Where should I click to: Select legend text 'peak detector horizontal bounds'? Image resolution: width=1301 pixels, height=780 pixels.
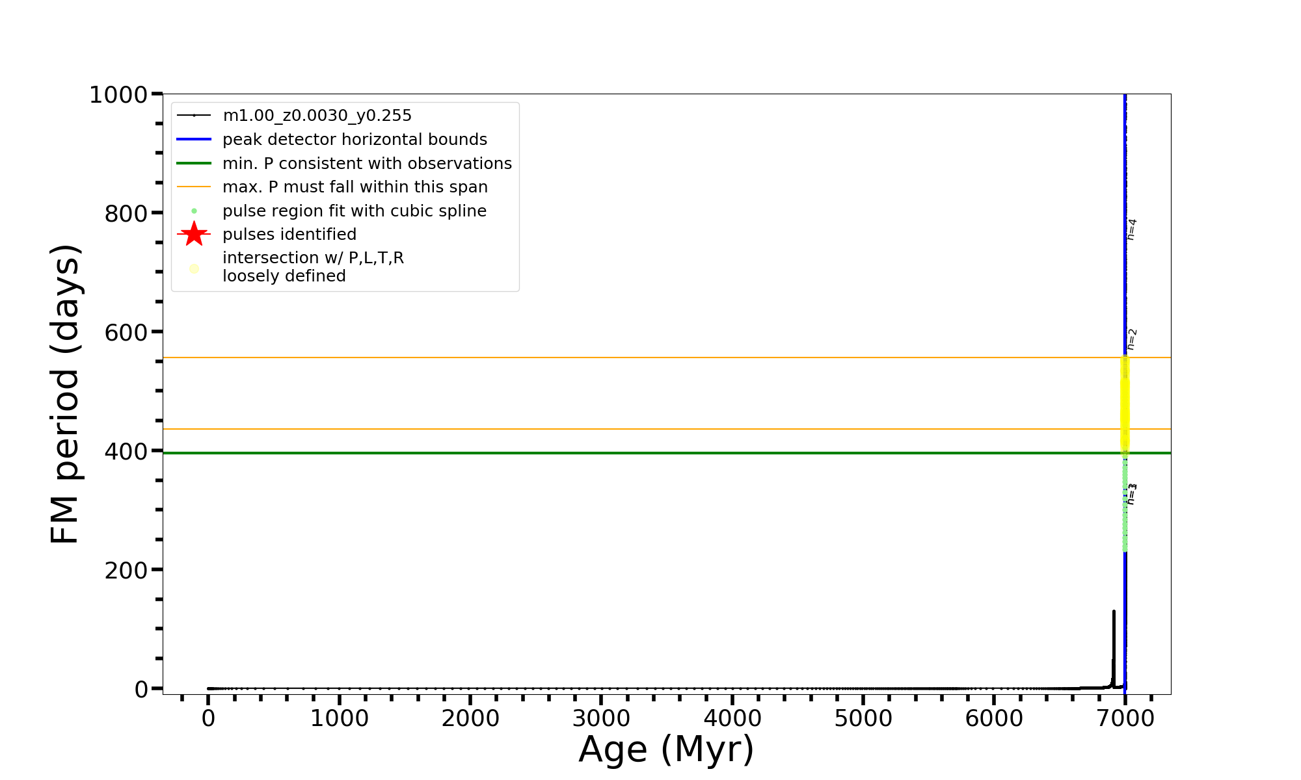click(355, 140)
